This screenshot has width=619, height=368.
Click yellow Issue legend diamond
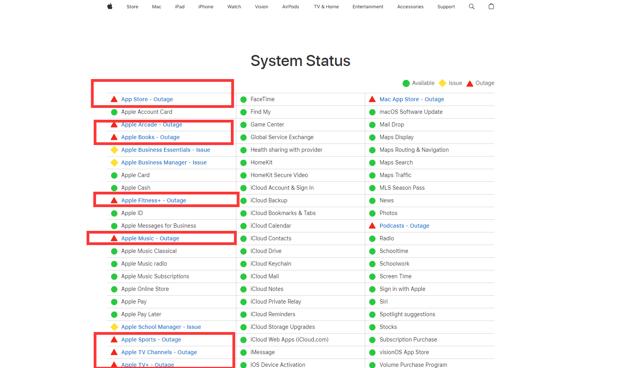[x=443, y=83]
